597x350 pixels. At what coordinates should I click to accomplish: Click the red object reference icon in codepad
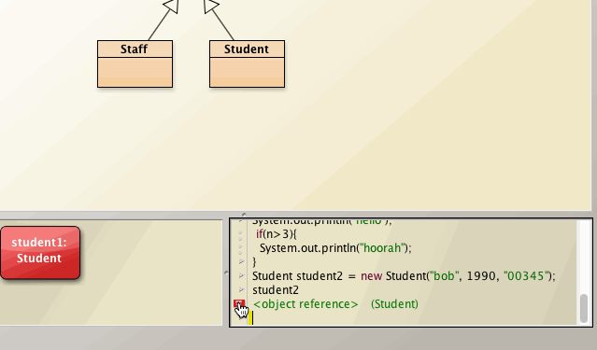pyautogui.click(x=239, y=303)
